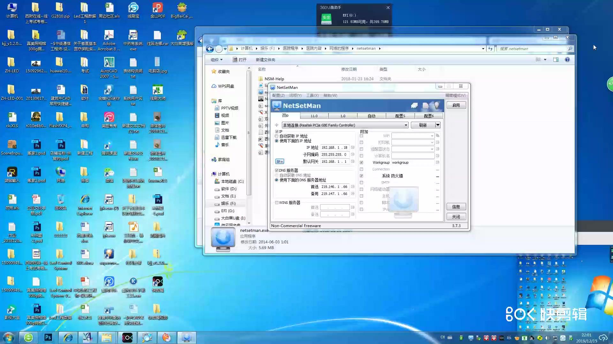Open Photoshop from the taskbar
This screenshot has height=344, width=613.
pyautogui.click(x=48, y=337)
